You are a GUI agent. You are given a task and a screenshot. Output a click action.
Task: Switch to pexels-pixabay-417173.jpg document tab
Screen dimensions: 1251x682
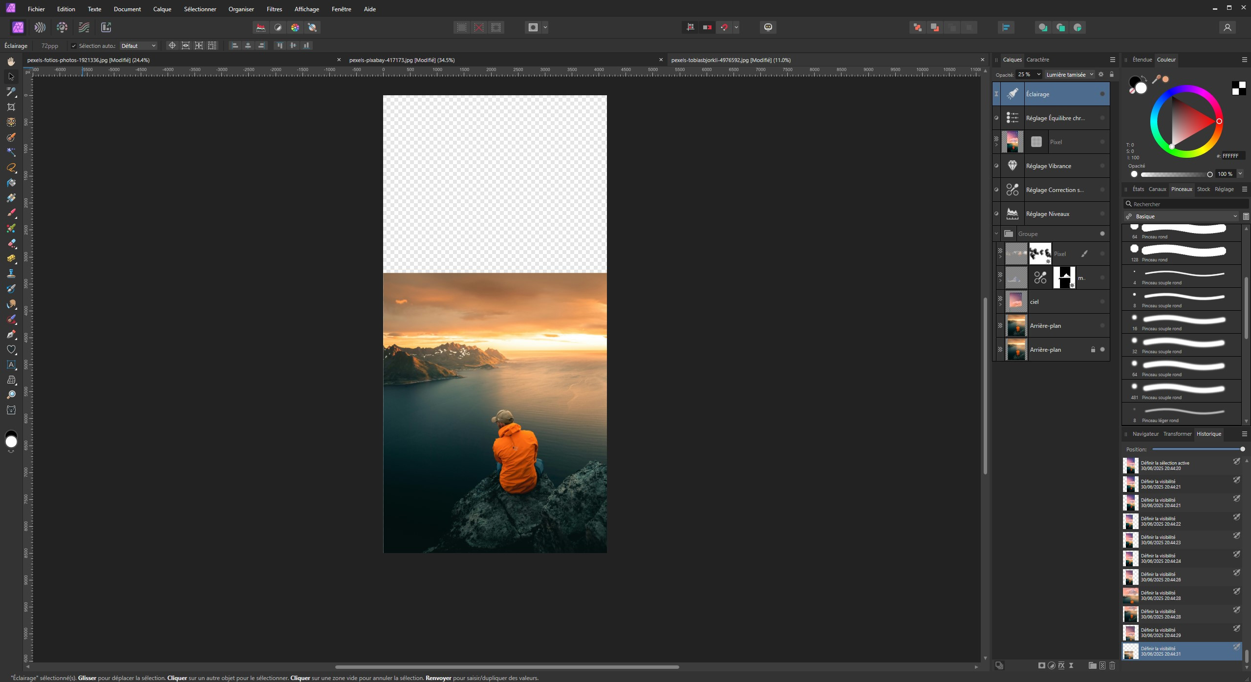[x=402, y=60]
